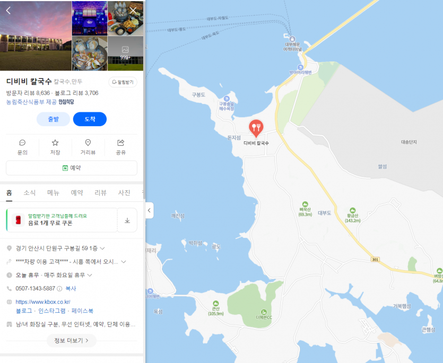
Task: Share place using 공유 icon
Action: point(120,147)
